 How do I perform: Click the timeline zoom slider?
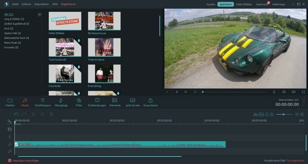284,114
